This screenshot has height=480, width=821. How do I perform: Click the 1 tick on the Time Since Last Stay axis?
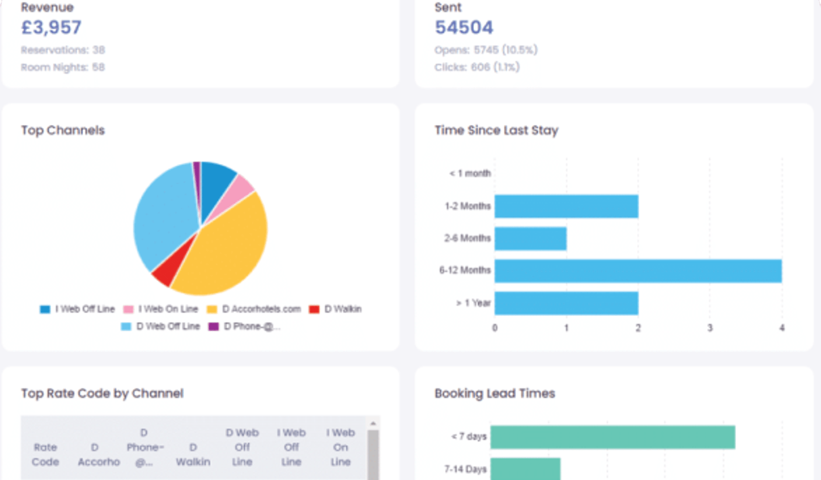pos(566,328)
